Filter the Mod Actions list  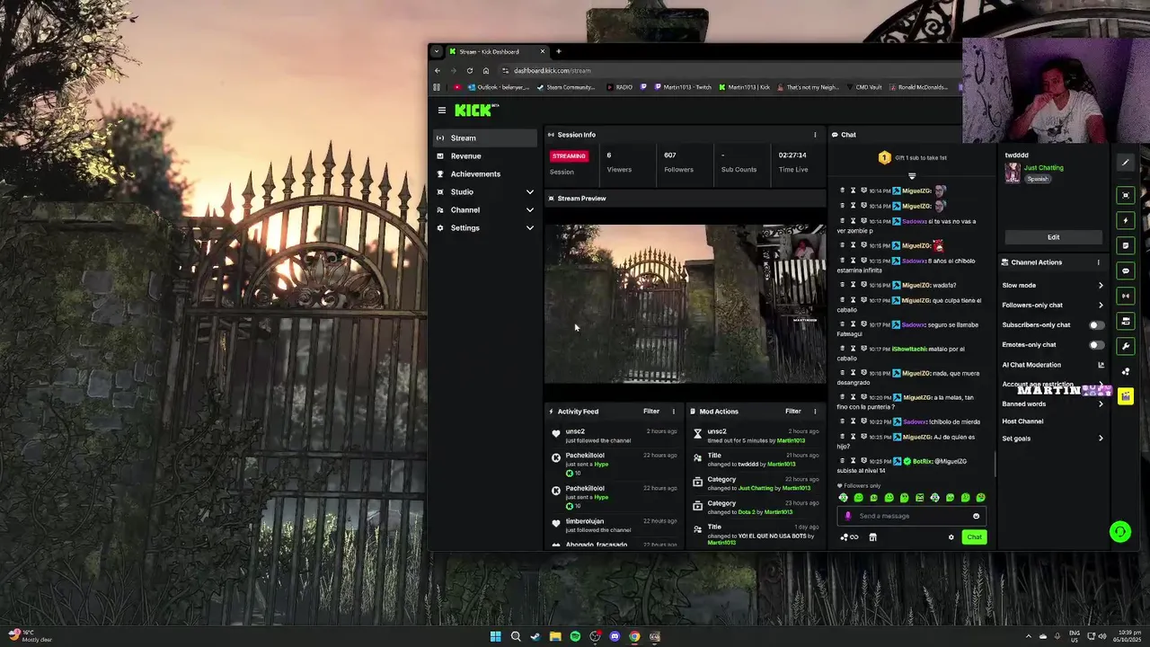[x=792, y=412]
